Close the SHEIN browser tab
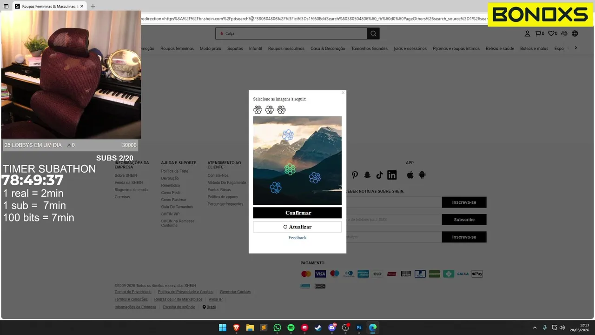 [82, 6]
